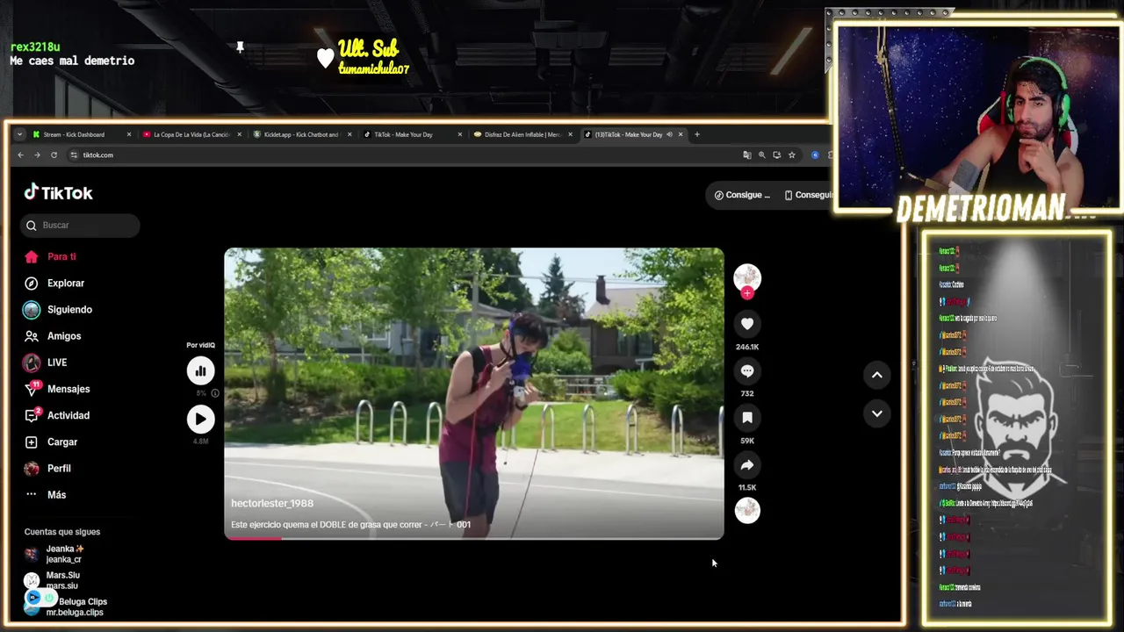The width and height of the screenshot is (1124, 632).
Task: Open the Perfil page
Action: [59, 468]
